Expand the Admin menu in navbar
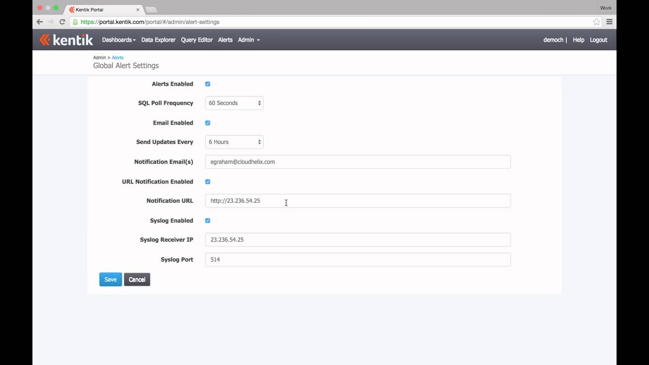This screenshot has width=649, height=365. tap(248, 40)
